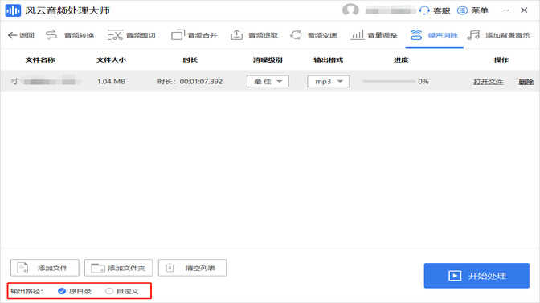The width and height of the screenshot is (540, 303).
Task: Select the 噪声消除 tab
Action: 434,35
